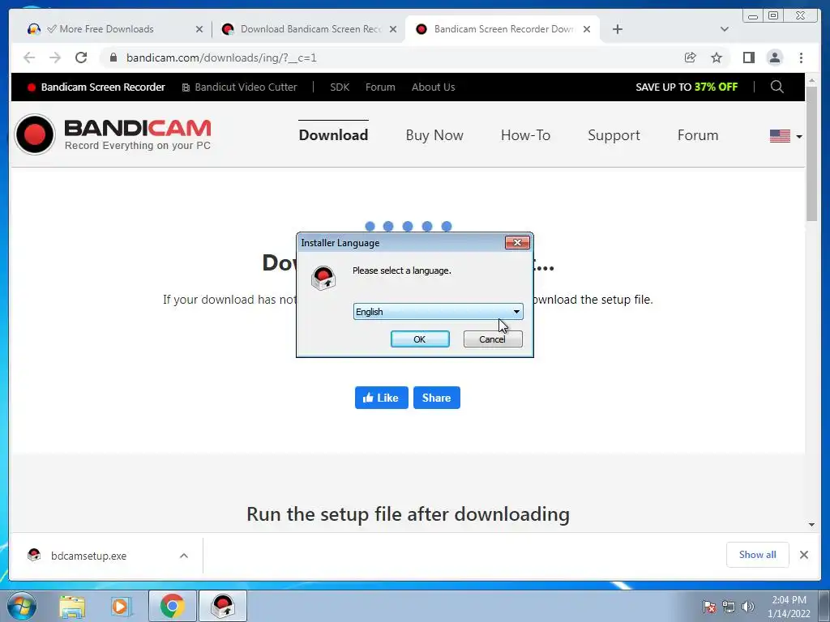This screenshot has height=622, width=830.
Task: Open Windows Explorer from the taskbar
Action: pos(72,606)
